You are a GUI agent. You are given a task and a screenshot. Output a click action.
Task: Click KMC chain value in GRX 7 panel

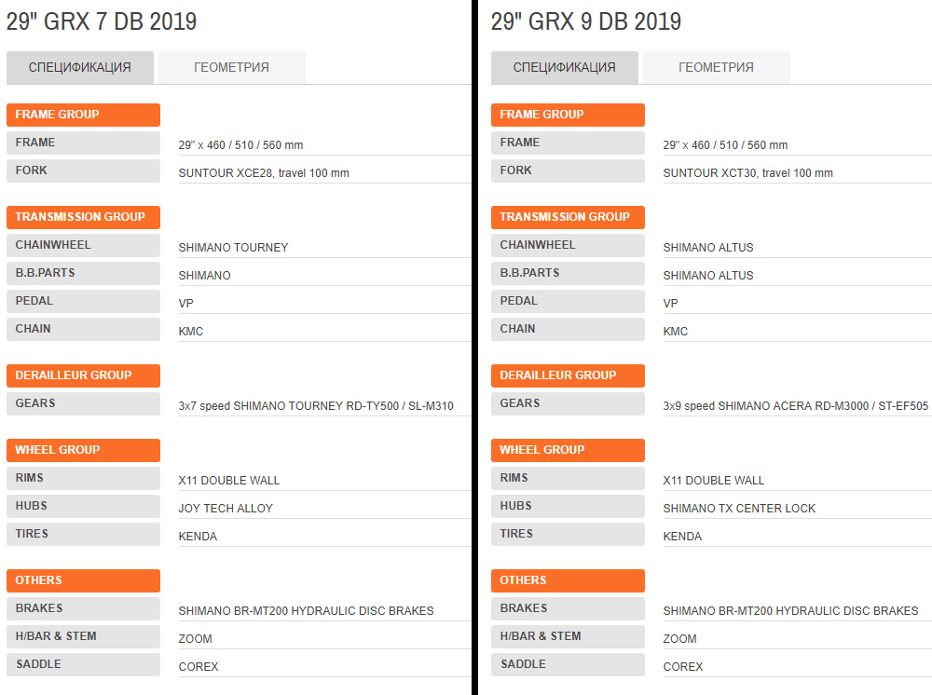tap(191, 331)
